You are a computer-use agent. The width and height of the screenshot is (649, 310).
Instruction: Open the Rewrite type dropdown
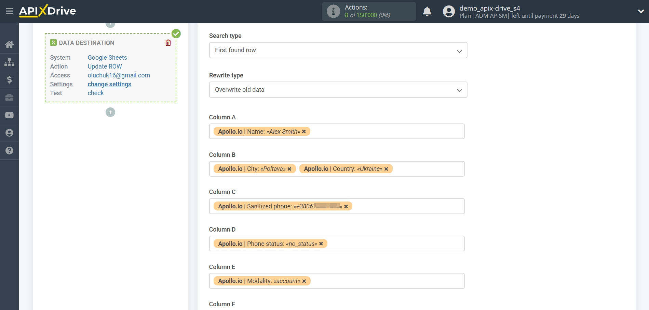[338, 90]
